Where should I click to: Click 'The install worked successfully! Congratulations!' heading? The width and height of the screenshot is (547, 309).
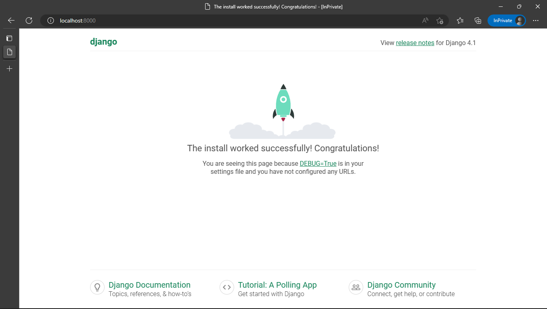click(283, 148)
